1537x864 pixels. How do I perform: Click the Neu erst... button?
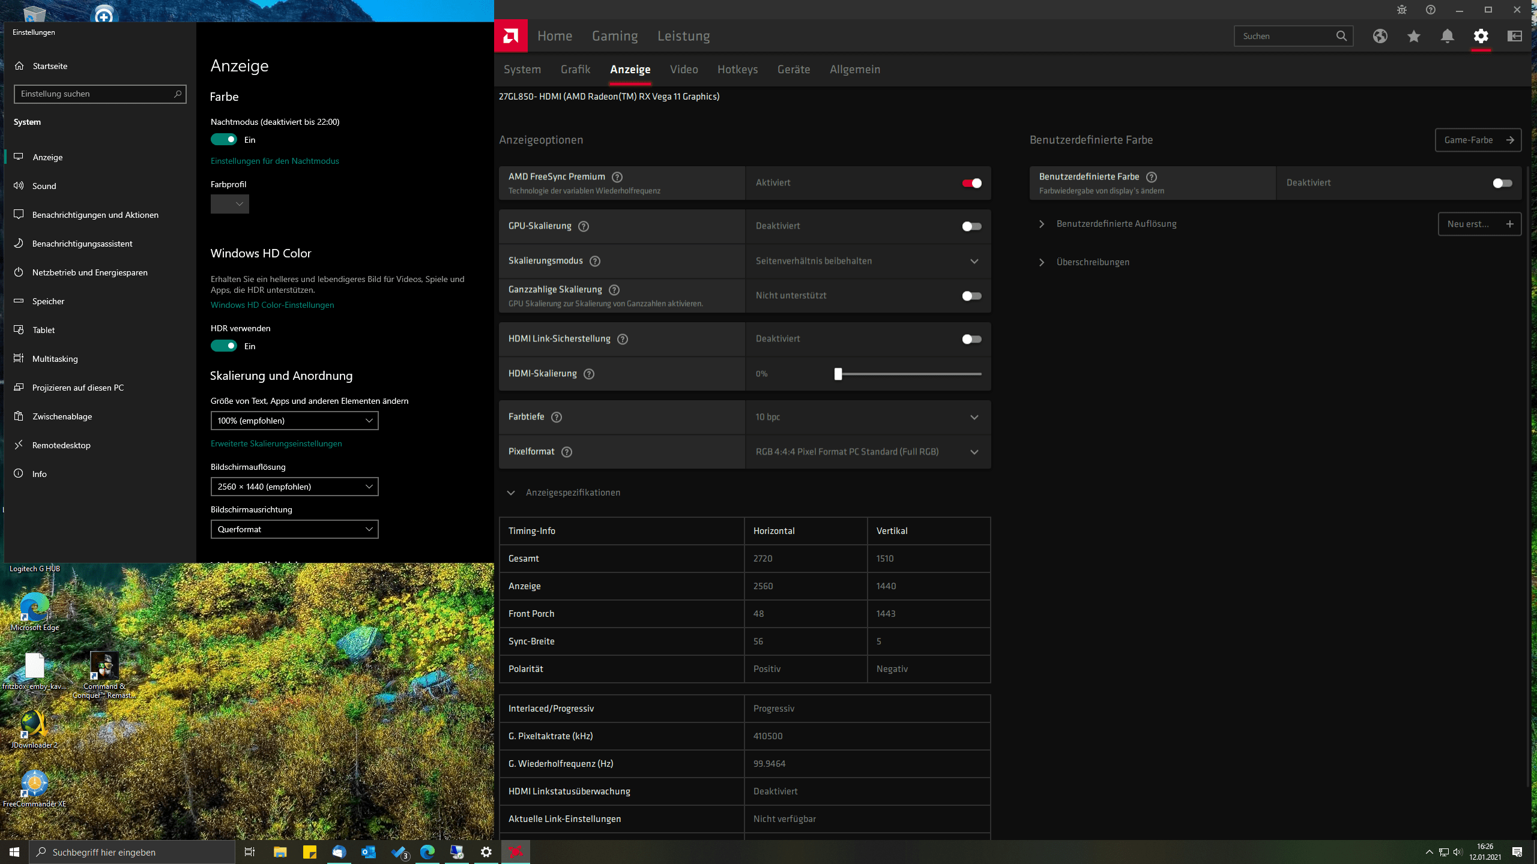coord(1479,224)
